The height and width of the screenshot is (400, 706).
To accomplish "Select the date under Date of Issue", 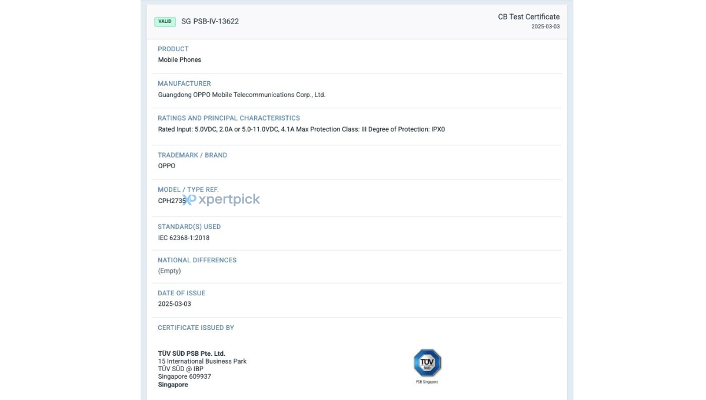I will [174, 304].
